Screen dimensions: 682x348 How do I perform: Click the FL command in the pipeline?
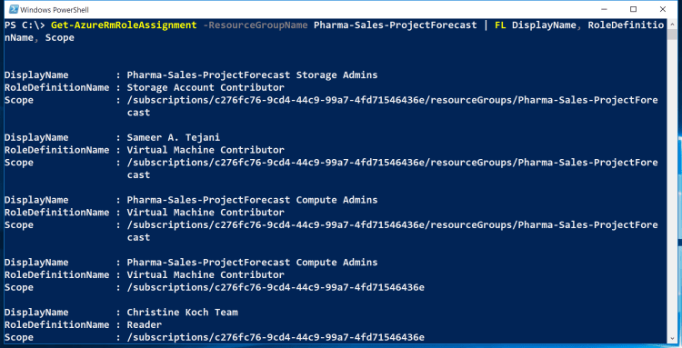click(x=500, y=25)
